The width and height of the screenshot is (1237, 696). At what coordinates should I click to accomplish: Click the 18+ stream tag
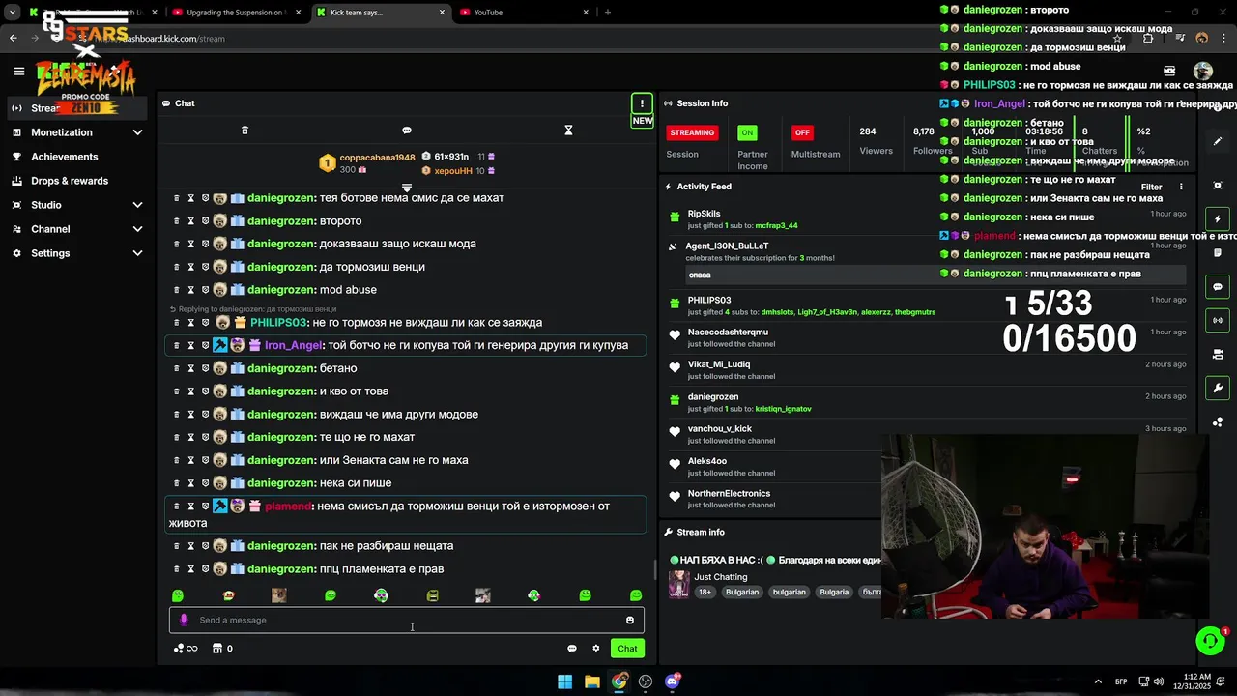pos(705,592)
